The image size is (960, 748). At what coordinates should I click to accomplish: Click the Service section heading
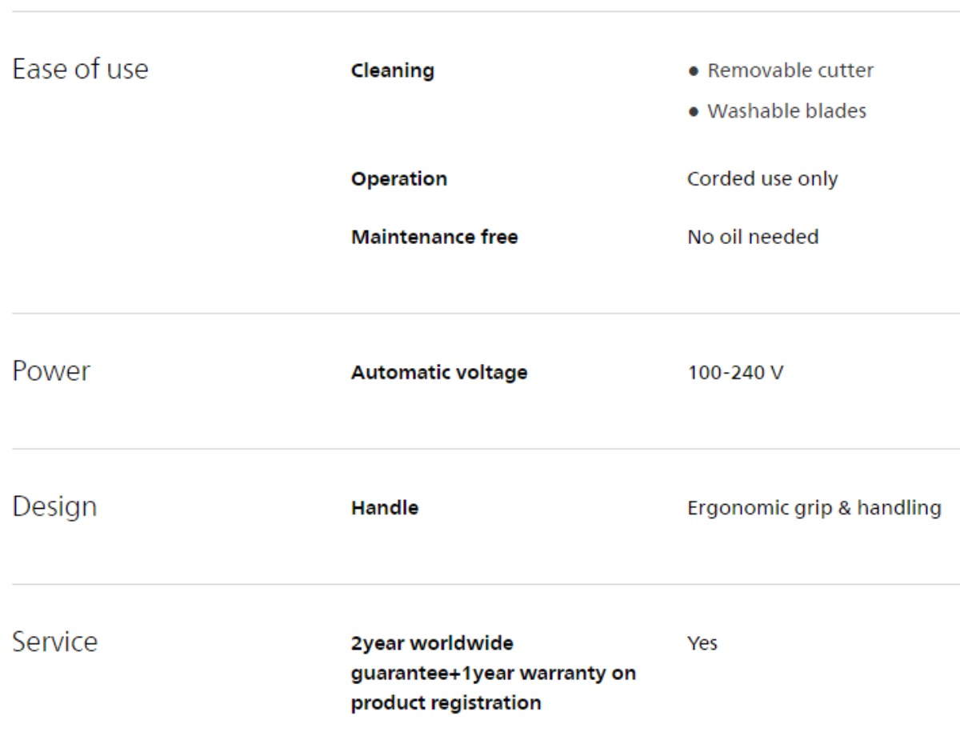54,642
